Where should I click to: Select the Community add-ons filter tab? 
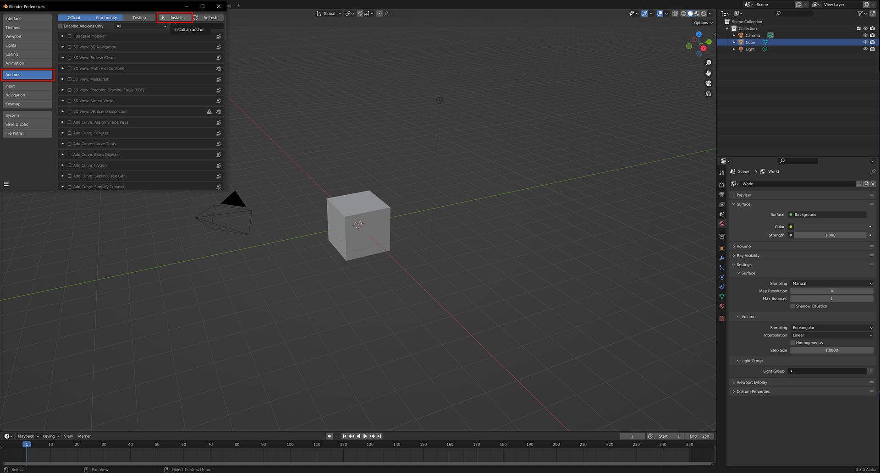tap(106, 17)
